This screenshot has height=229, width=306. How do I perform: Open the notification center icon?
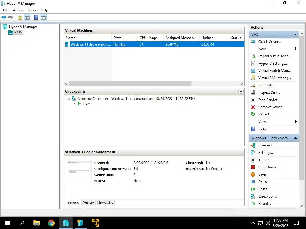point(296,223)
